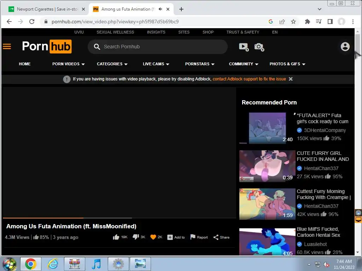Click the page vertical scrollbar thumb
The image size is (362, 271).
358,43
